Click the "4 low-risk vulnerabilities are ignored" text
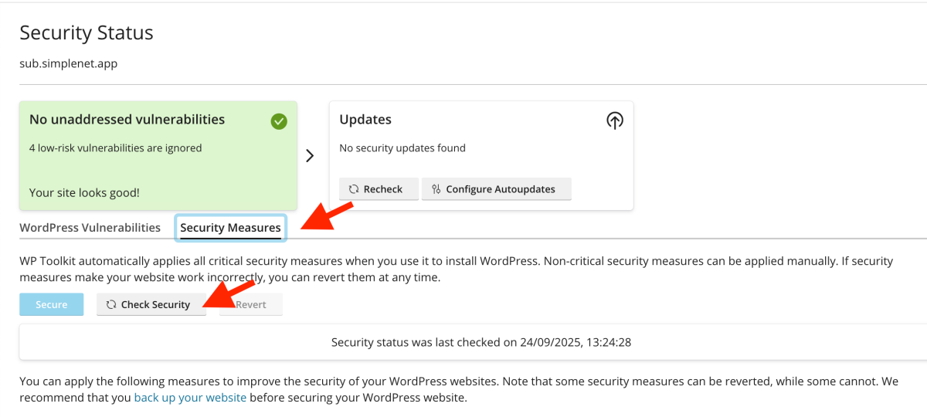 [x=115, y=148]
